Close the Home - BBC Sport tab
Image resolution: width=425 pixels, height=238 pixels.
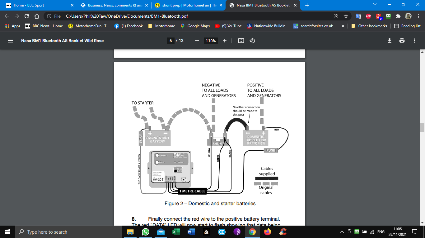pyautogui.click(x=72, y=5)
